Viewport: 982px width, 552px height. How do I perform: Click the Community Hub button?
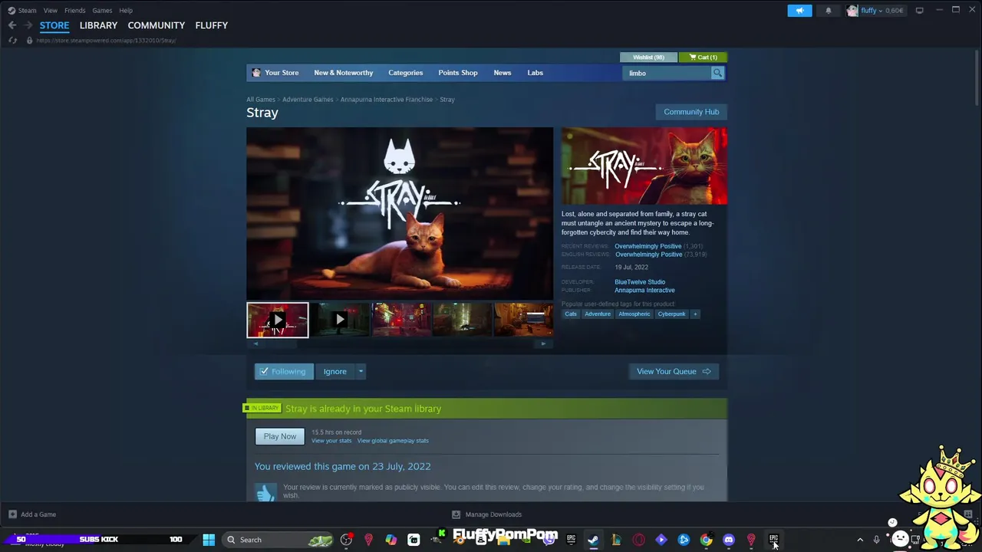691,112
